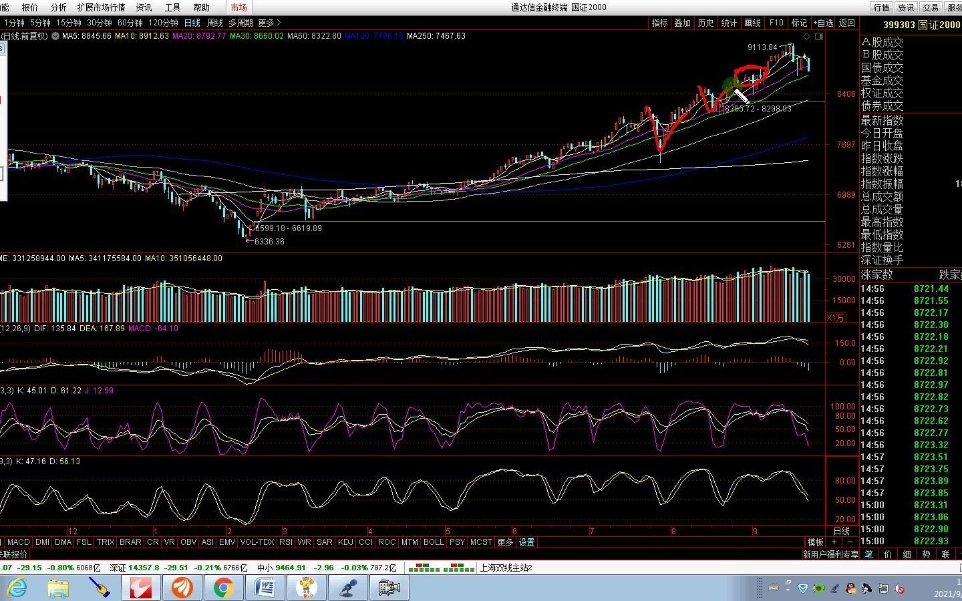The image size is (962, 601).
Task: Click the 新用户福利专享 link
Action: (x=830, y=554)
